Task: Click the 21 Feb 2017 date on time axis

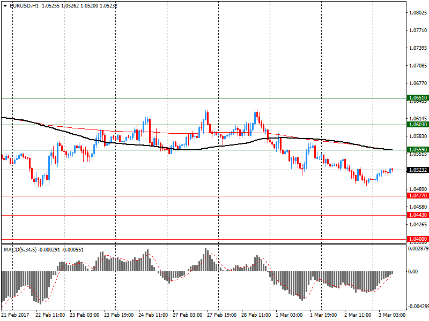Action: (x=15, y=316)
